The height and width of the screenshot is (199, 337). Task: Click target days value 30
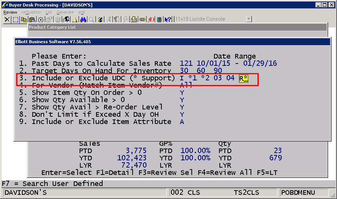tap(184, 71)
